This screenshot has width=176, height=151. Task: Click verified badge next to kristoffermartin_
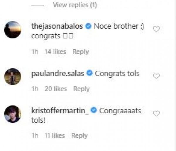tap(94, 110)
